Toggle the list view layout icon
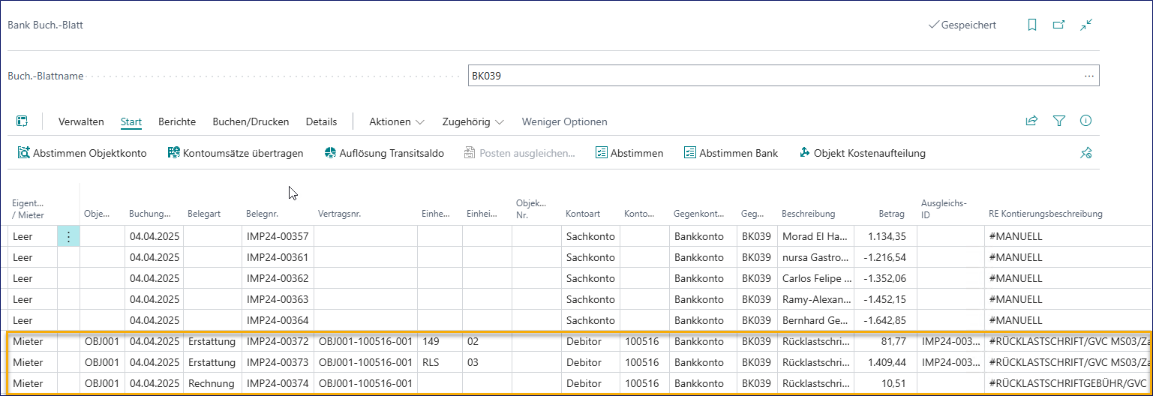 (x=22, y=121)
